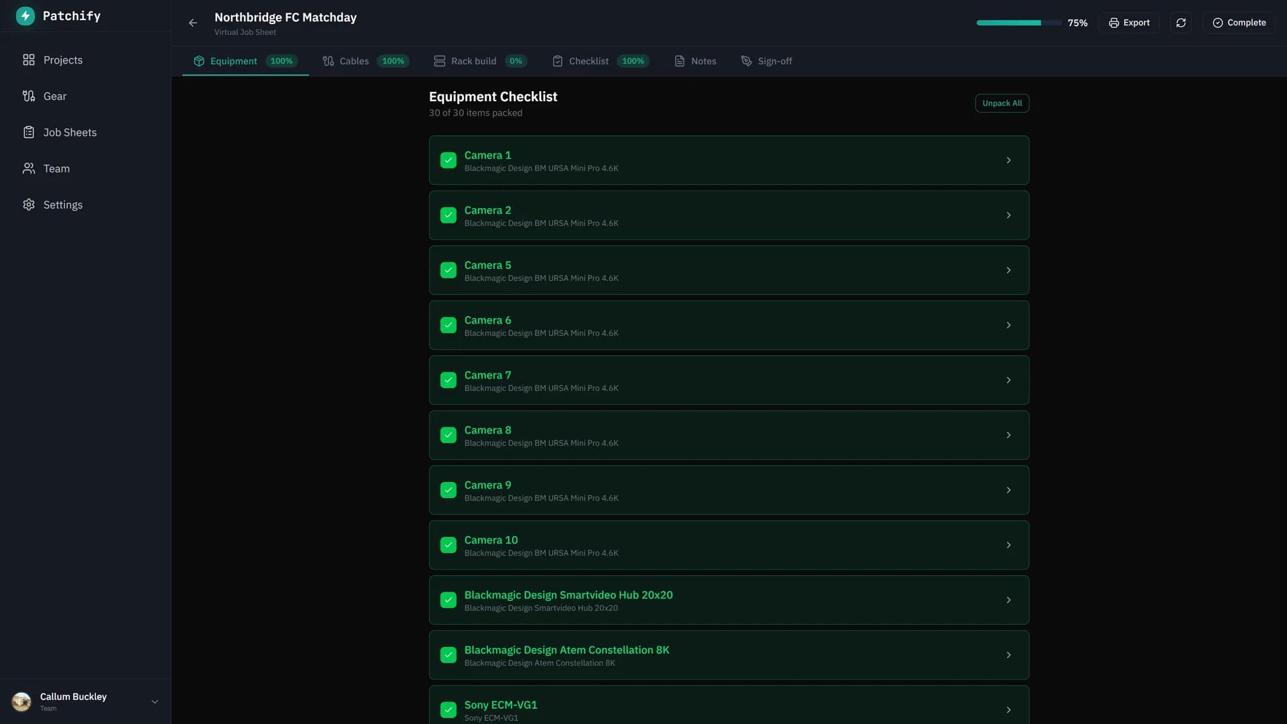Viewport: 1287px width, 724px height.
Task: Uncheck the Camera 10 packed checkbox
Action: pyautogui.click(x=448, y=545)
